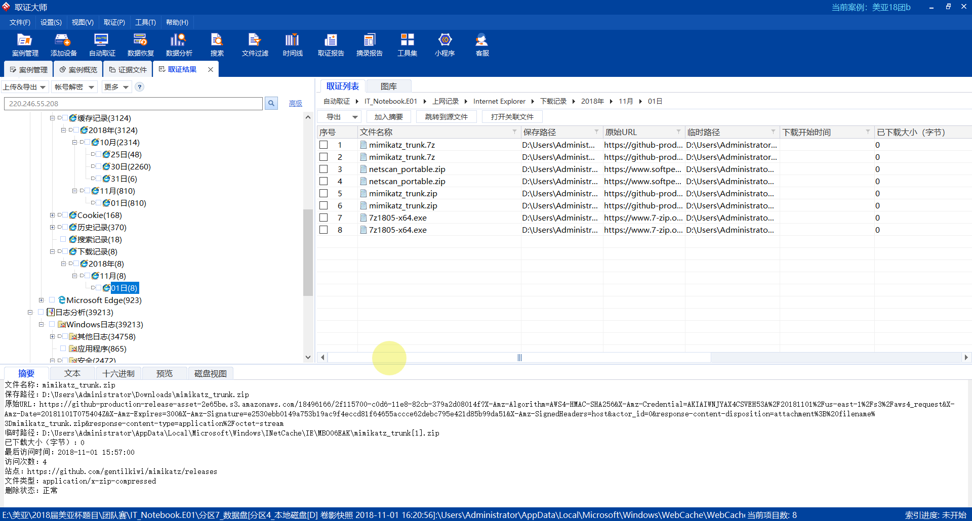
Task: Tick the 应用程序(865) checkbox
Action: pos(63,349)
